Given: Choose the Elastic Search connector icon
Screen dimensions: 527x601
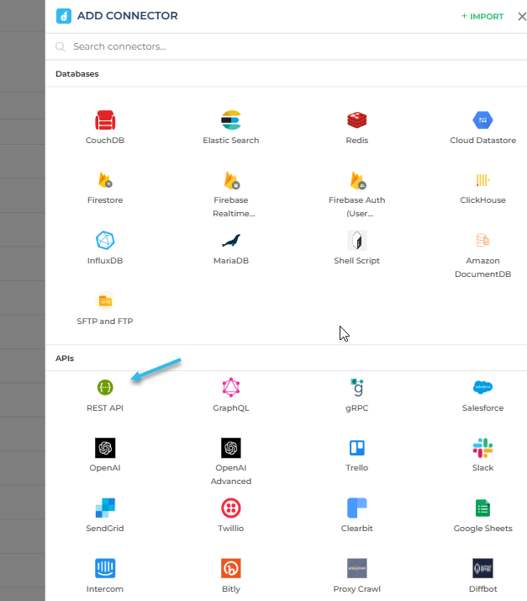Looking at the screenshot, I should [x=231, y=120].
